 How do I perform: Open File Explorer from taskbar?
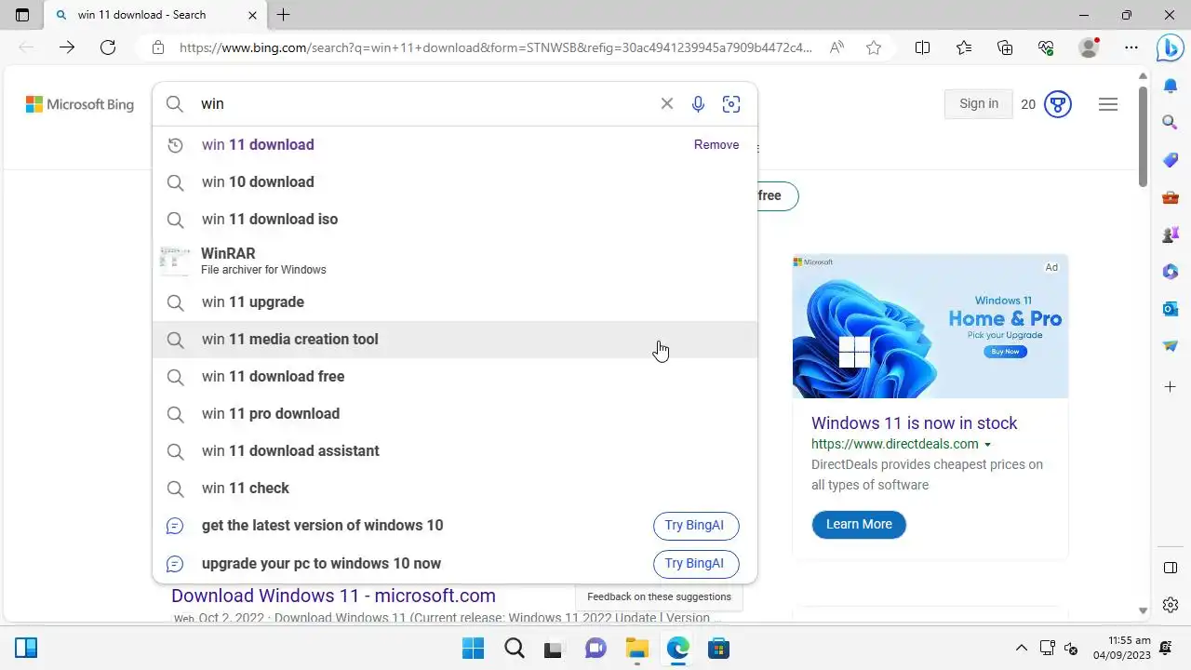[636, 648]
